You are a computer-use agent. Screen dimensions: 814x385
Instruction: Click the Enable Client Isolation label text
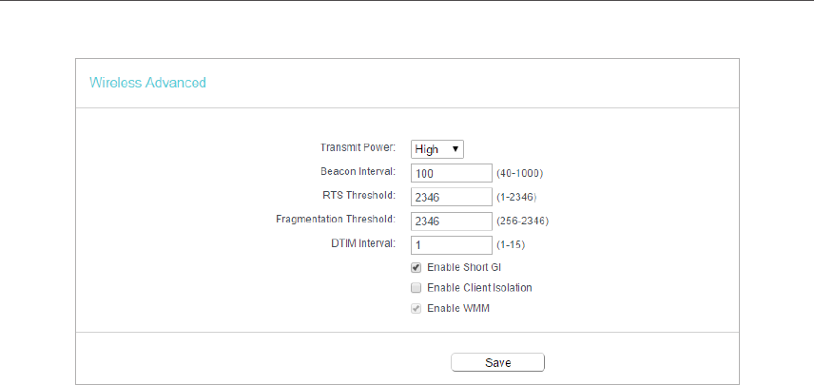click(x=479, y=287)
